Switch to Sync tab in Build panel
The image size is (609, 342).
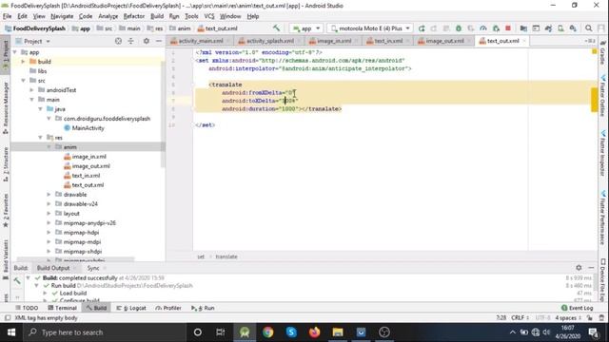[93, 268]
